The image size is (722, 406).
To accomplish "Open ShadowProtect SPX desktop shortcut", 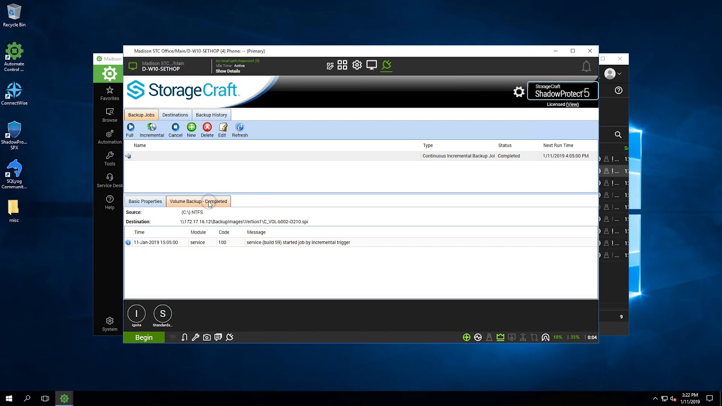I will 14,136.
